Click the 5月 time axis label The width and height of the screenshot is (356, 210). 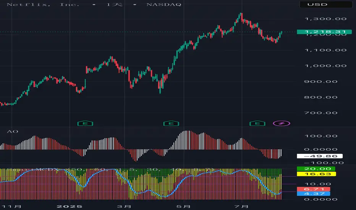coord(183,206)
